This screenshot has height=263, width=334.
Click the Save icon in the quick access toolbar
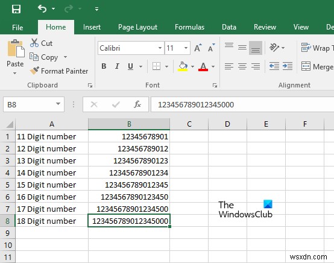coord(16,9)
